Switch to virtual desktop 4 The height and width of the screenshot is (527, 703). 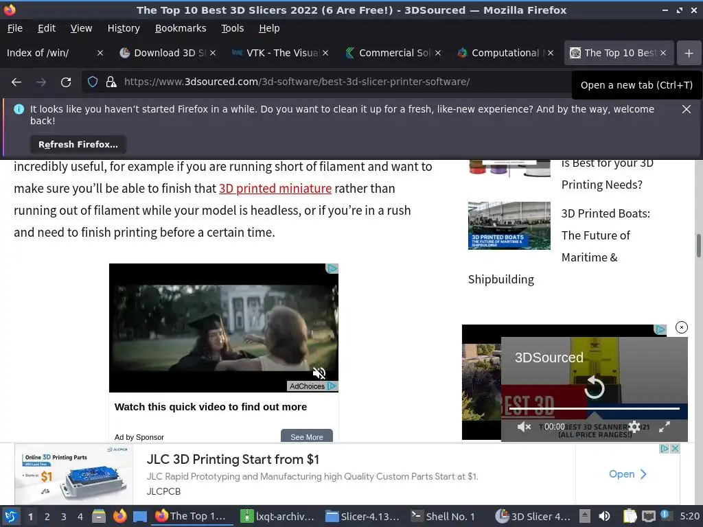tap(80, 517)
